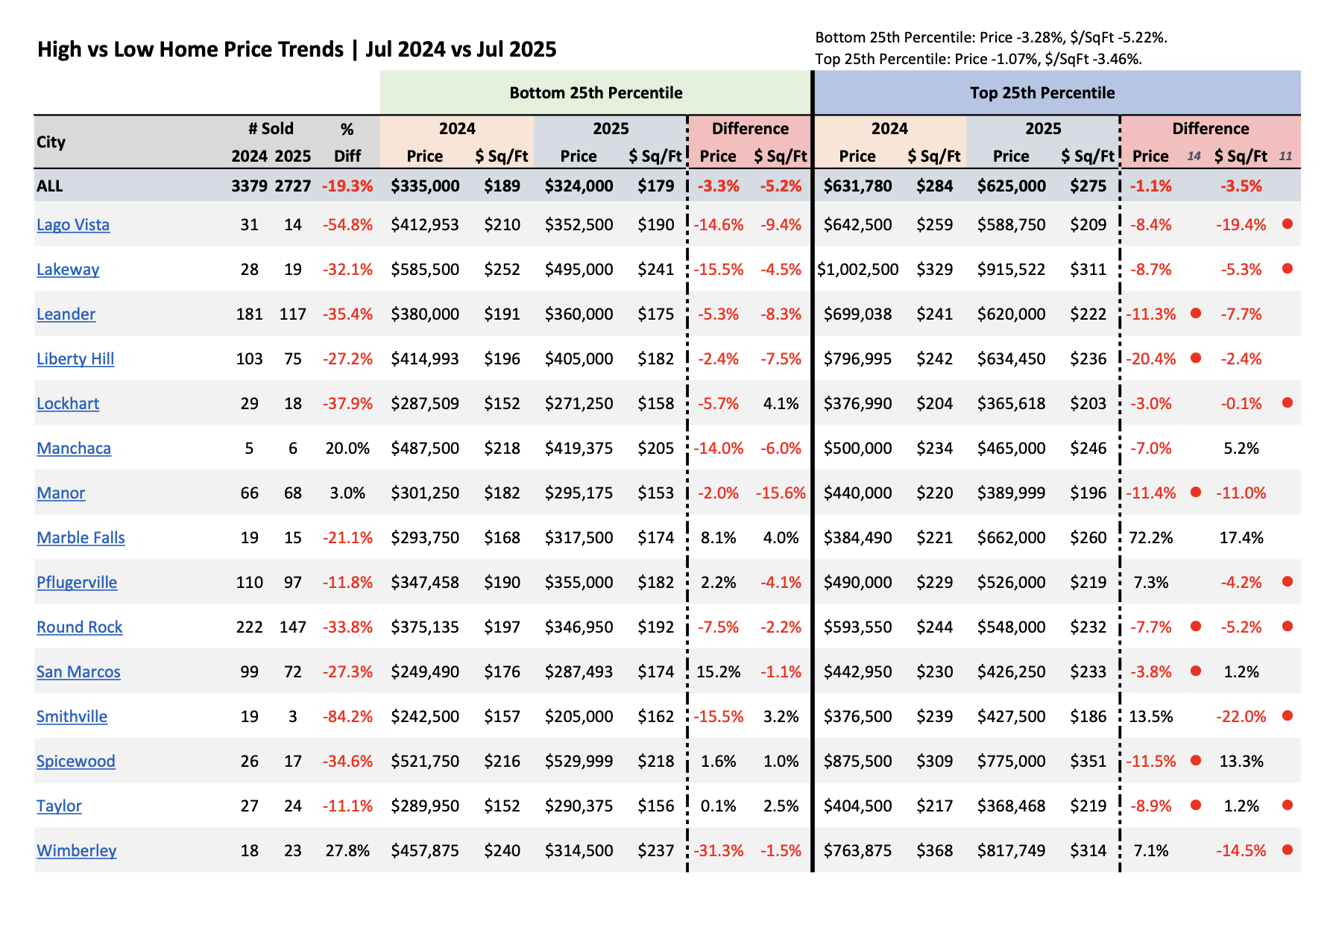Open the Round Rock link
Screen dimensions: 1336x927
[x=80, y=627]
